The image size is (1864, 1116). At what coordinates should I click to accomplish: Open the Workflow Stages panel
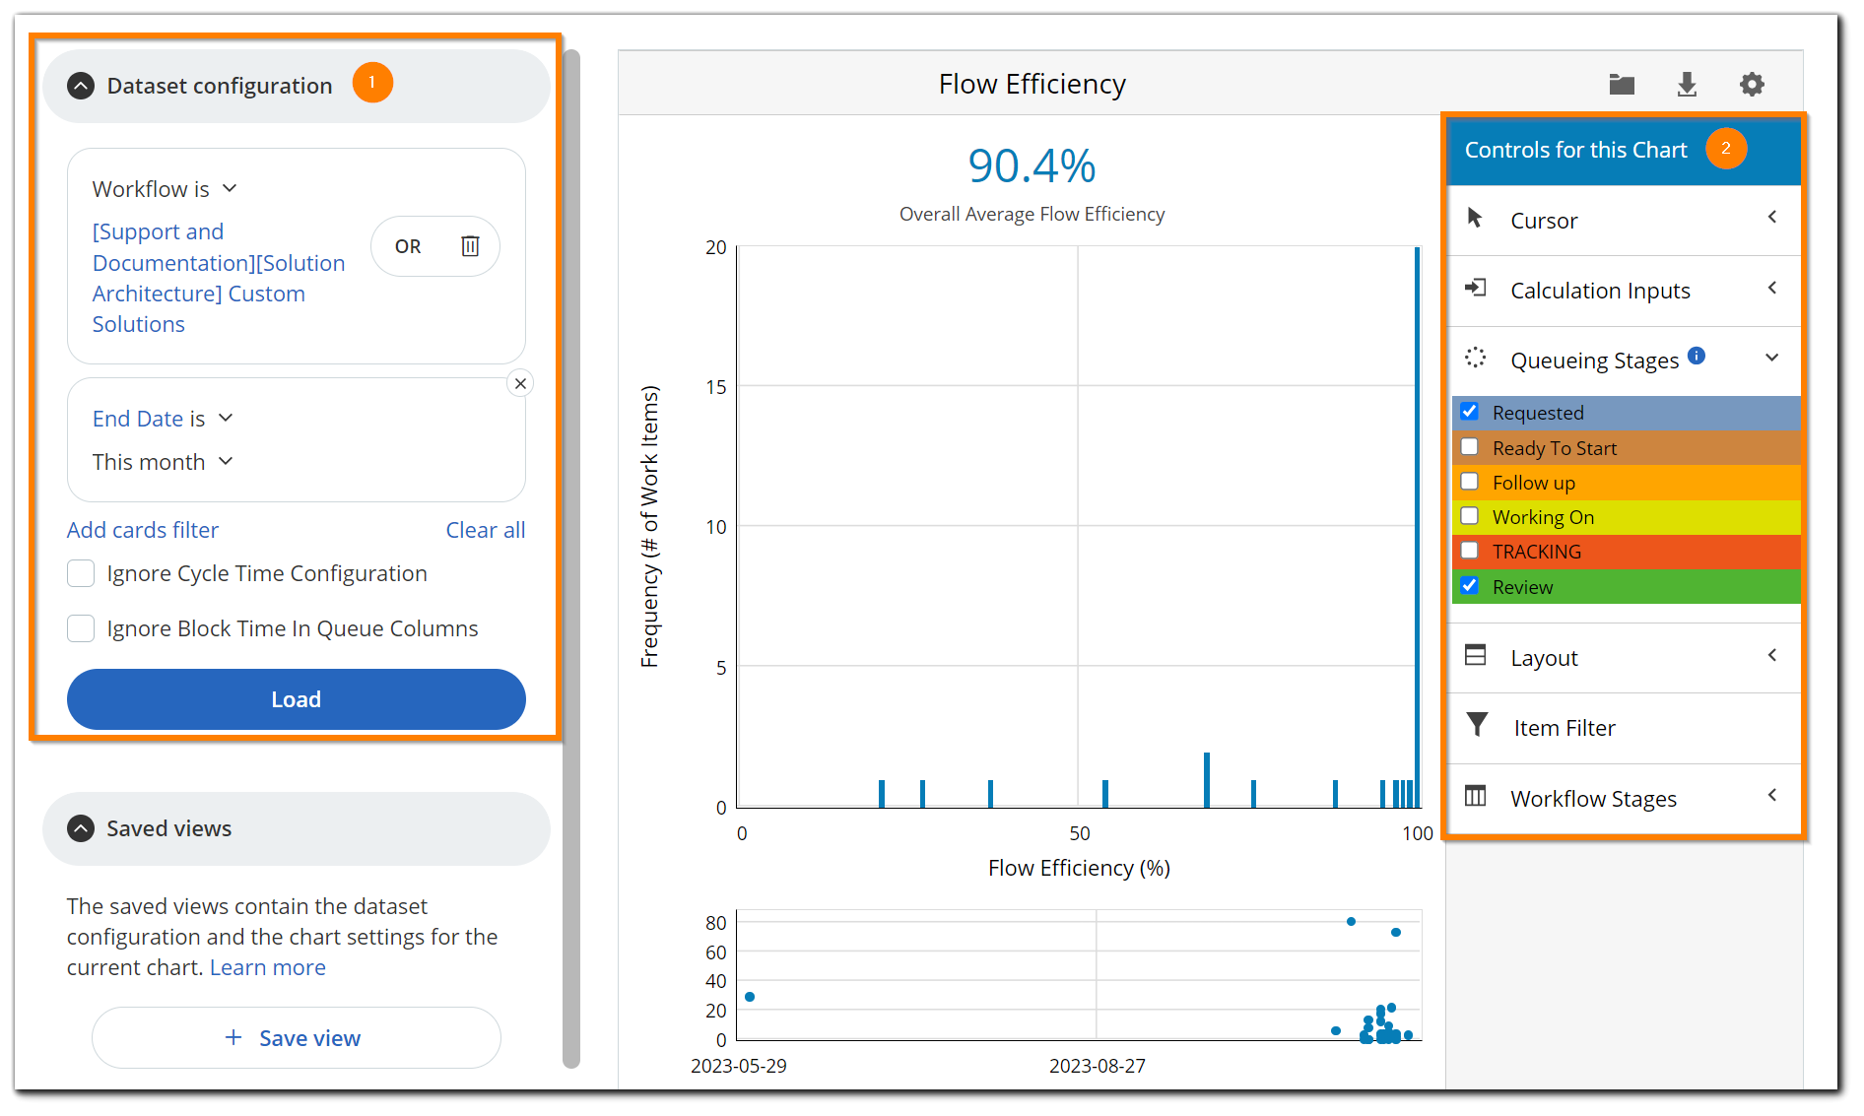1593,798
